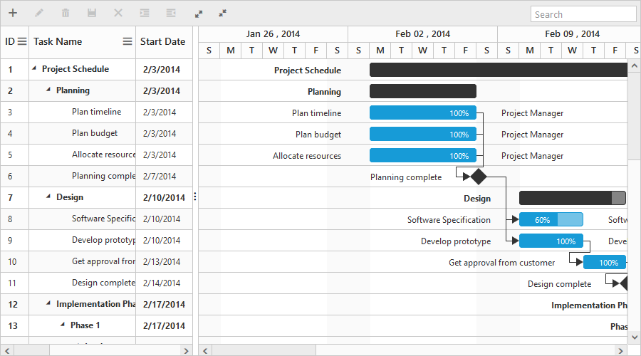Collapse the Implementation Phase group
The image size is (641, 356).
click(x=48, y=303)
